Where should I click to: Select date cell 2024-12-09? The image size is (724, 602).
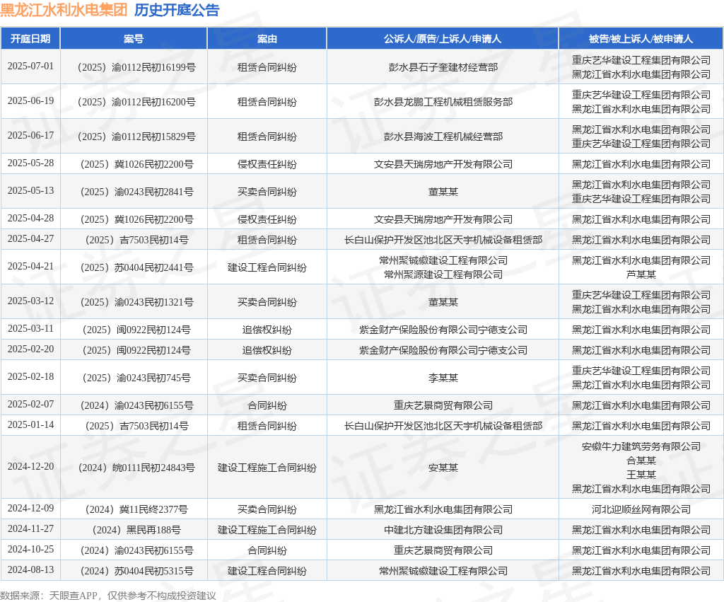pos(30,509)
